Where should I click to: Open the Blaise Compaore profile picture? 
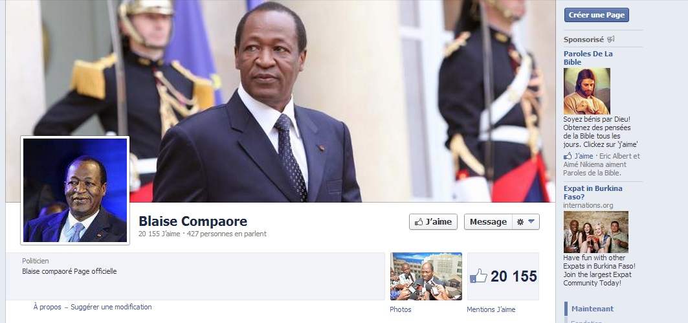click(75, 190)
